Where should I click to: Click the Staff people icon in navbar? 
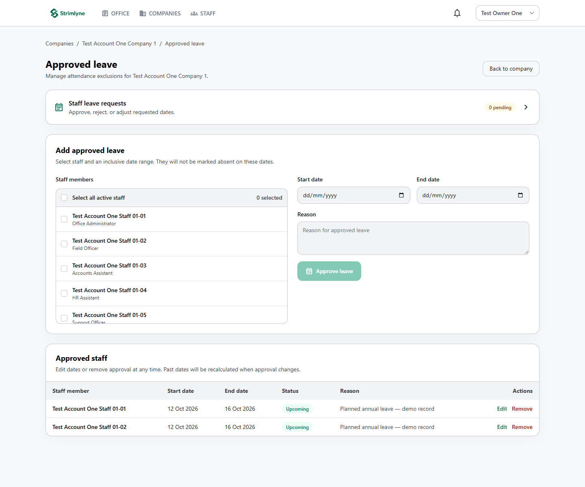pos(194,13)
